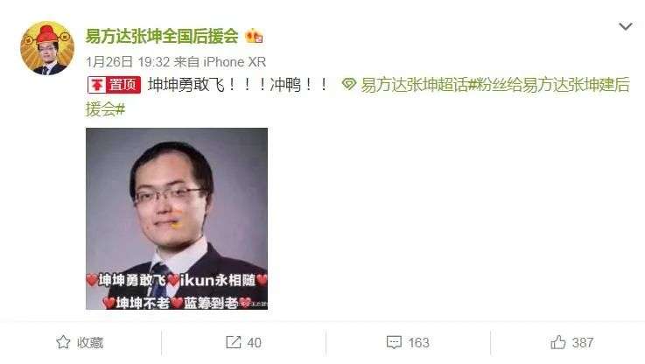Screen dimensions: 645x364
Task: Click the iPhone XR source link
Action: click(x=235, y=62)
